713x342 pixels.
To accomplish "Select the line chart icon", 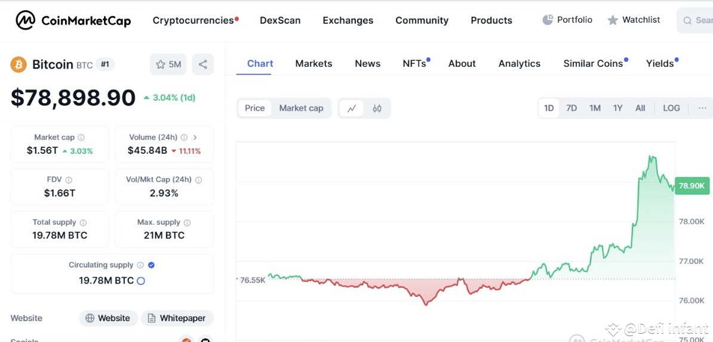I will tap(352, 108).
